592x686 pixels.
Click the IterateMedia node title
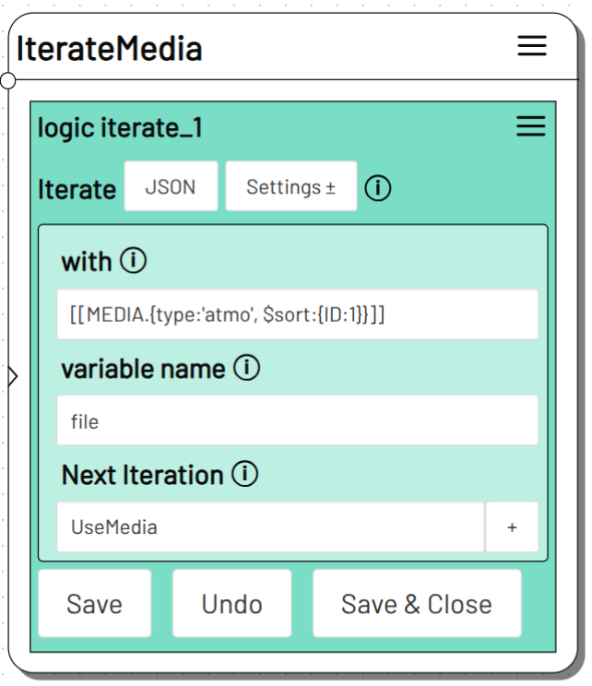110,48
